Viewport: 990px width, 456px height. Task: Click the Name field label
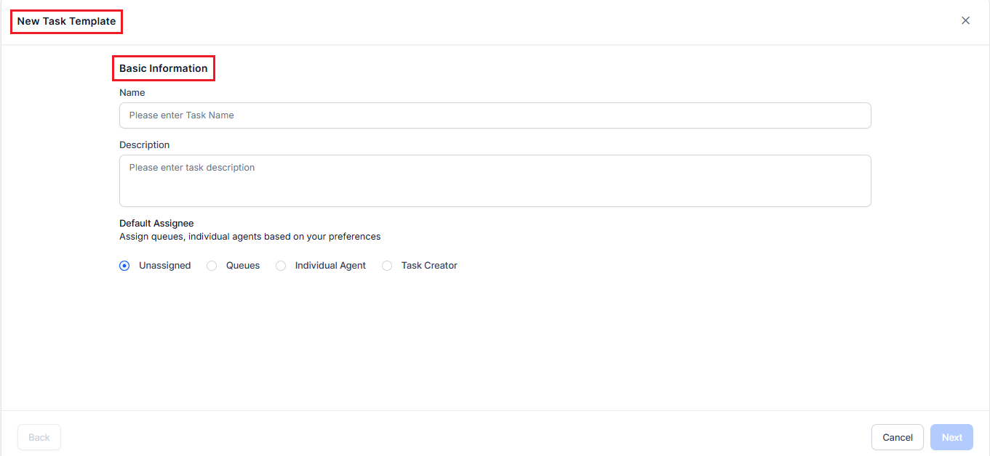point(132,93)
